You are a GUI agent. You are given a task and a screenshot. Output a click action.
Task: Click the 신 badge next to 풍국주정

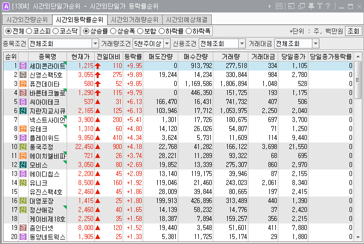coord(23,147)
